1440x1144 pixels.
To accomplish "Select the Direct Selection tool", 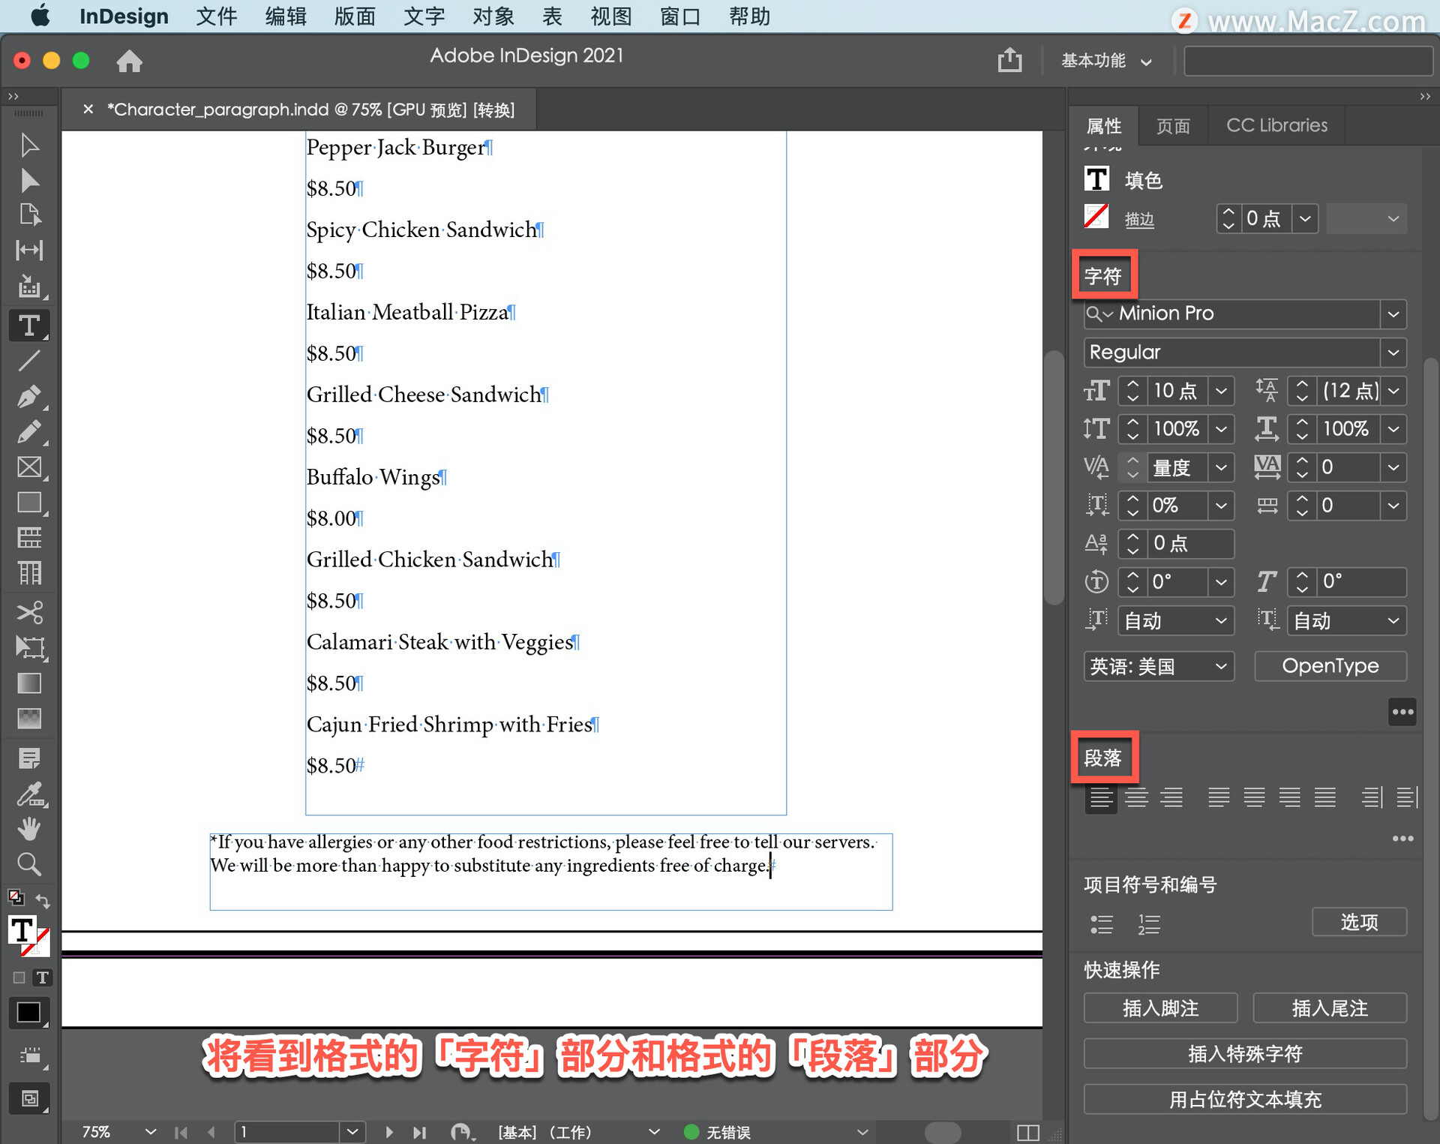I will [29, 180].
